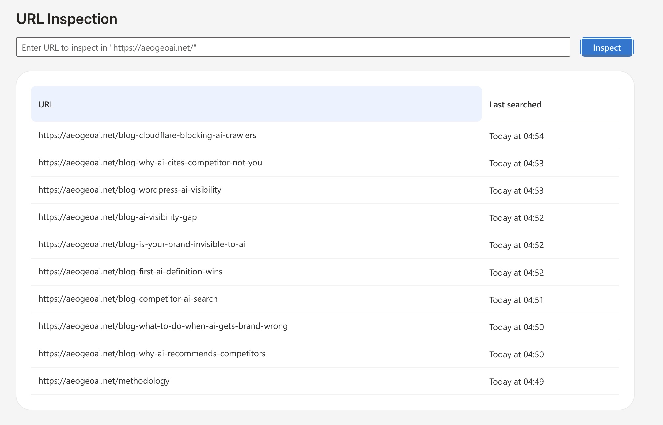This screenshot has height=425, width=663.
Task: Open blog-is-your-brand-invisible-to-ai URL
Action: (142, 244)
